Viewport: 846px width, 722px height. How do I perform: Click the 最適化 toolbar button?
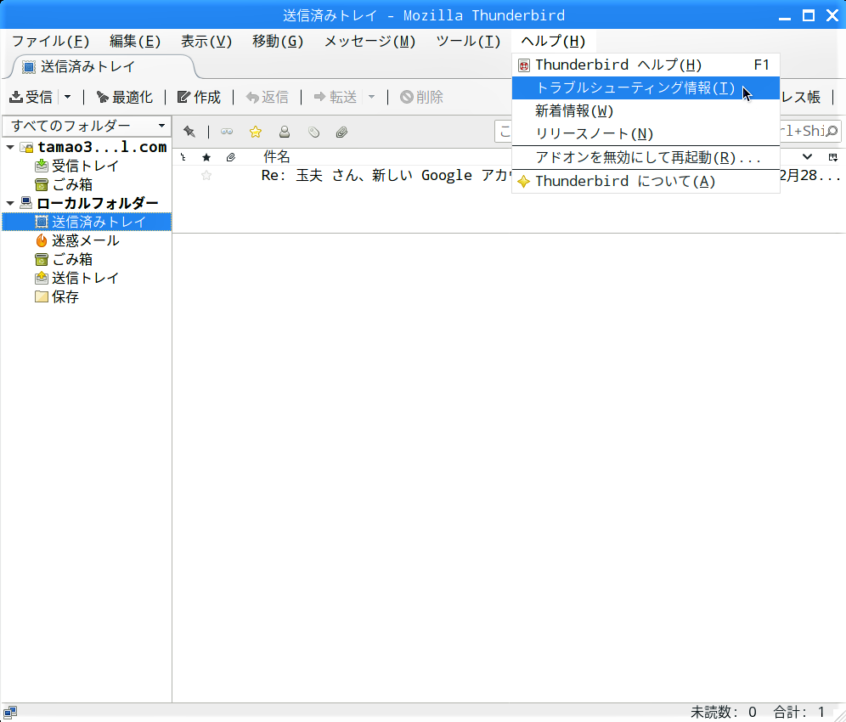[x=125, y=97]
